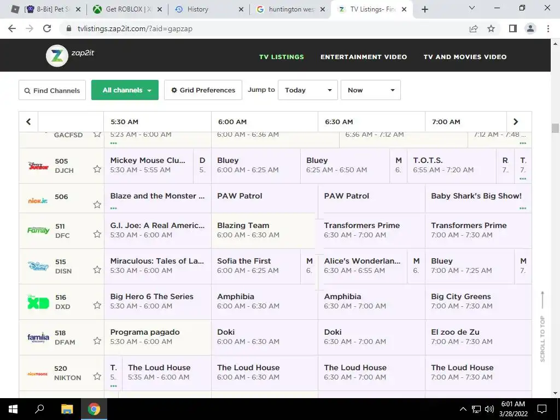Click the Disney XD channel logo

click(38, 302)
